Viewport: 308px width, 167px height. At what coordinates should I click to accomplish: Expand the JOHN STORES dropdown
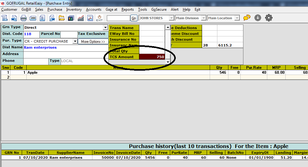pos(171,18)
